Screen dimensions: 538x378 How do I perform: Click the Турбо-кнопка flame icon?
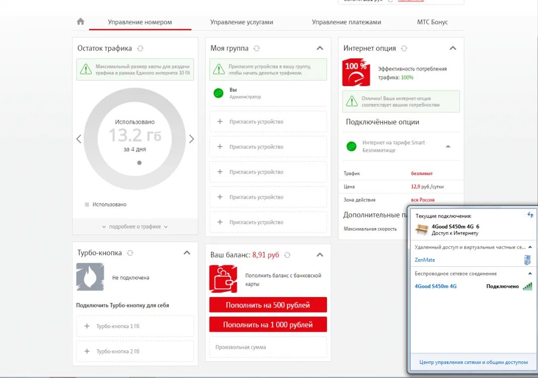[90, 277]
